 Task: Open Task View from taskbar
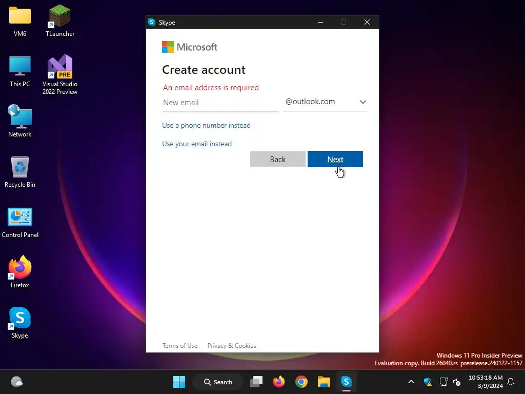pos(256,382)
